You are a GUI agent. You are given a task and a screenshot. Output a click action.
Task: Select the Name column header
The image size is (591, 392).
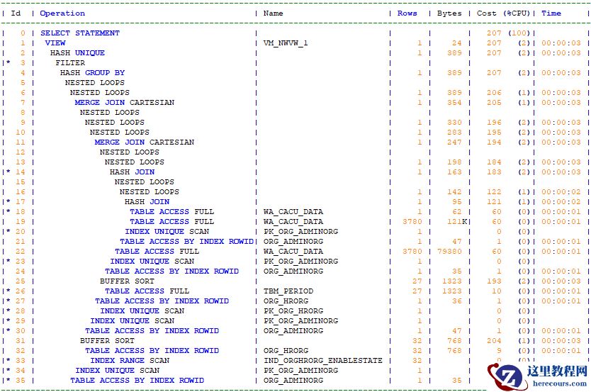coord(273,13)
